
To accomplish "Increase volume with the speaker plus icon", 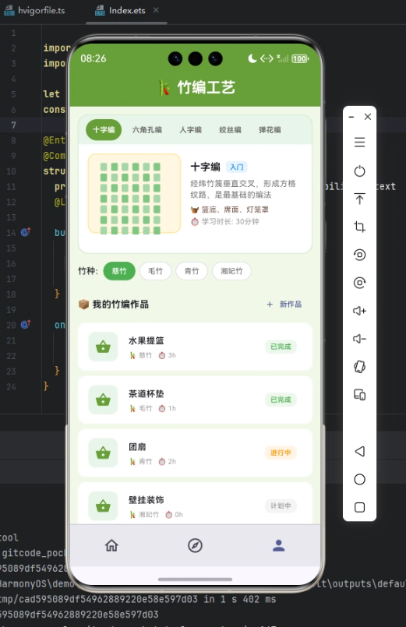I will click(359, 311).
